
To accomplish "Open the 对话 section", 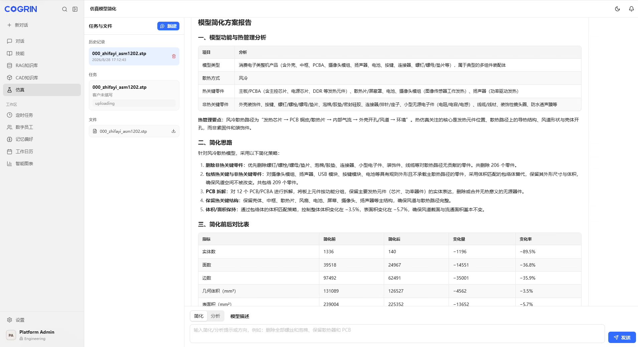I will click(42, 41).
